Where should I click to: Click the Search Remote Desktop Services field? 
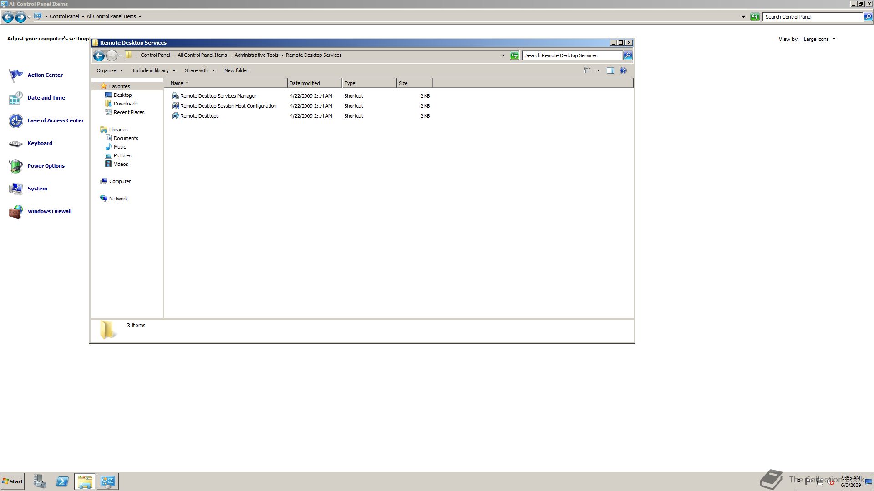click(572, 55)
